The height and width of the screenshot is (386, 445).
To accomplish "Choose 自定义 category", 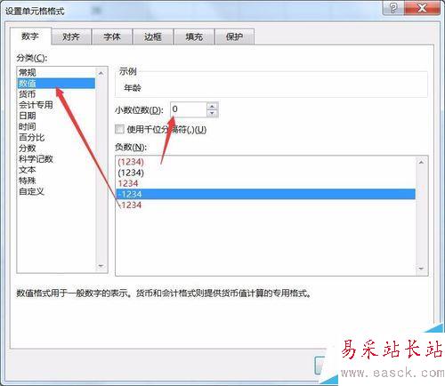I will pos(56,191).
